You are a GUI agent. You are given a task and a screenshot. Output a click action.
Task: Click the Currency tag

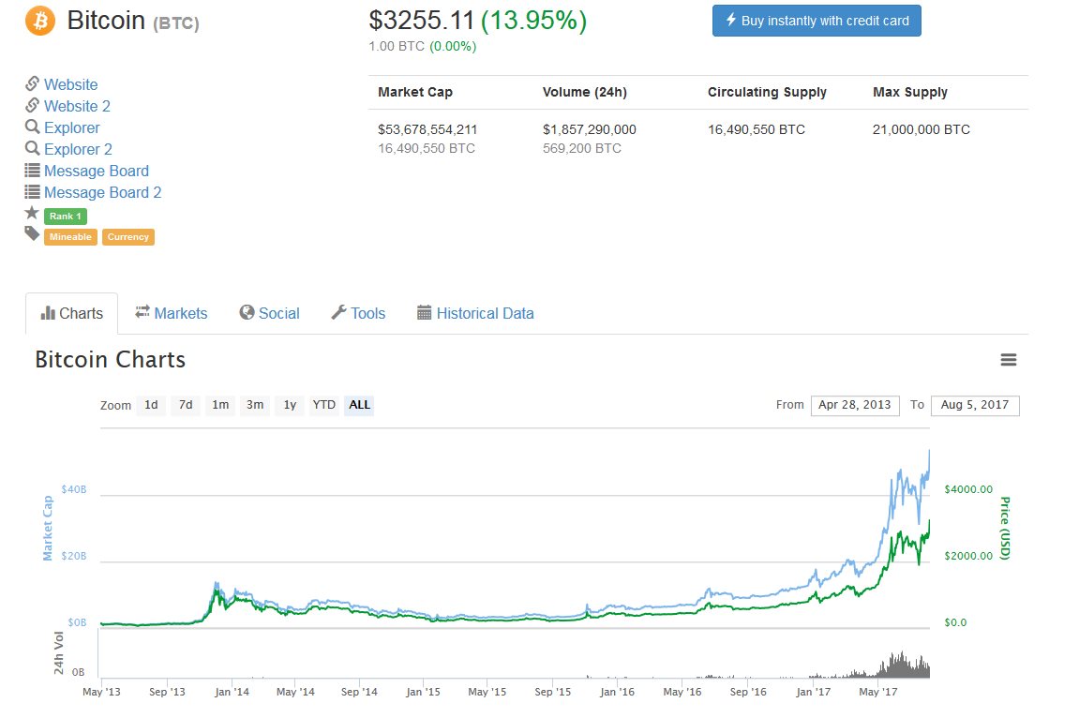[x=128, y=236]
